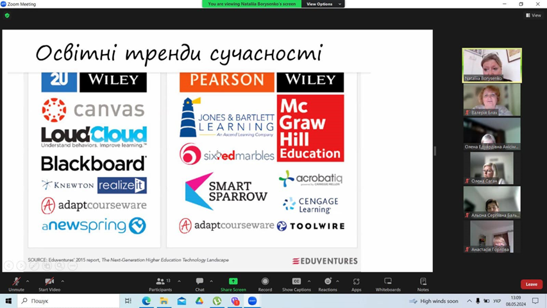Open the Windows notification center

pos(535,301)
